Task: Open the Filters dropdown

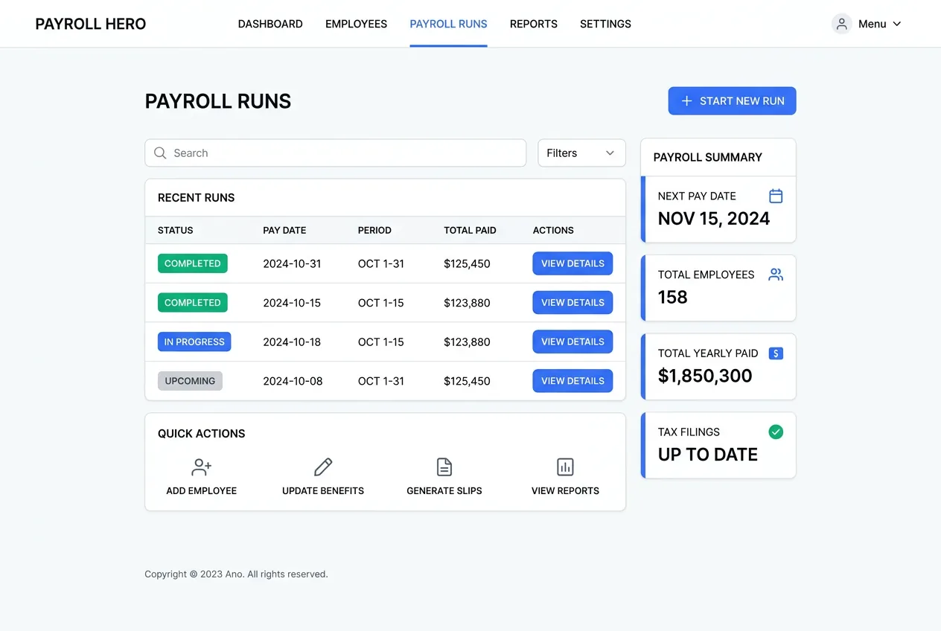Action: tap(581, 153)
